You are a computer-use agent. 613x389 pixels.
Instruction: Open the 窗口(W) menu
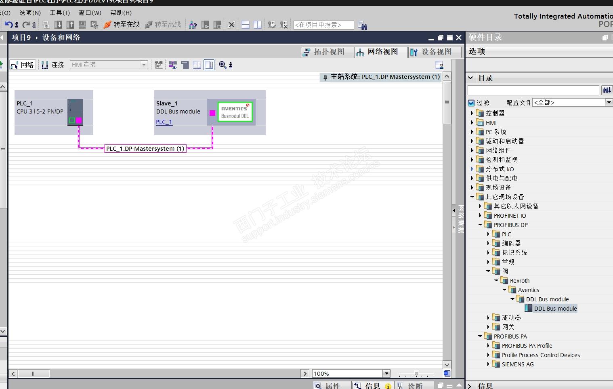point(90,13)
